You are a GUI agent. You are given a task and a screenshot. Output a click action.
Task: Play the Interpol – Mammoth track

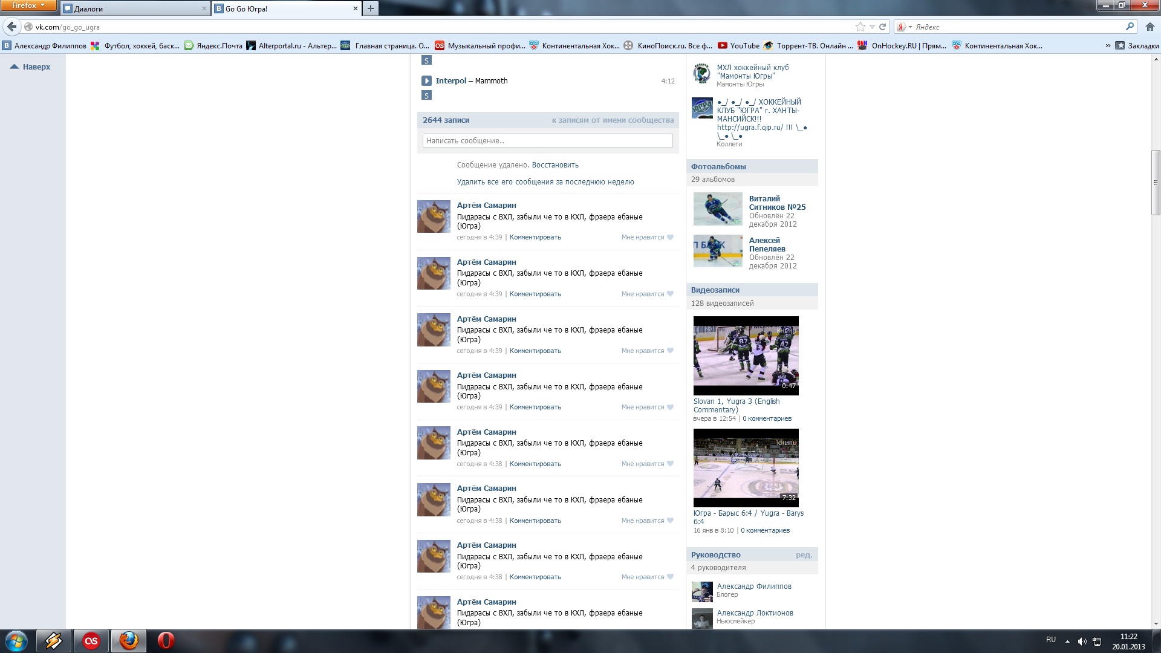426,80
